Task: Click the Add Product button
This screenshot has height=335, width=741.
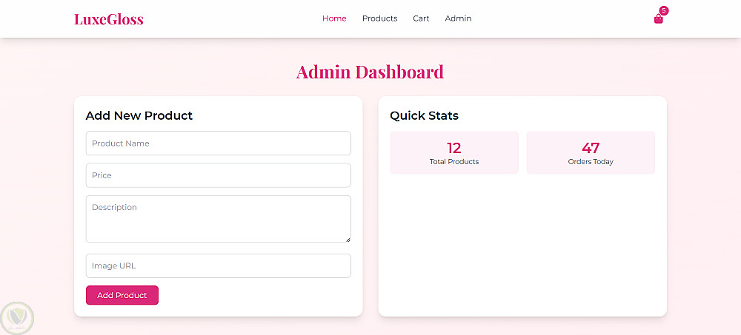Action: tap(122, 295)
